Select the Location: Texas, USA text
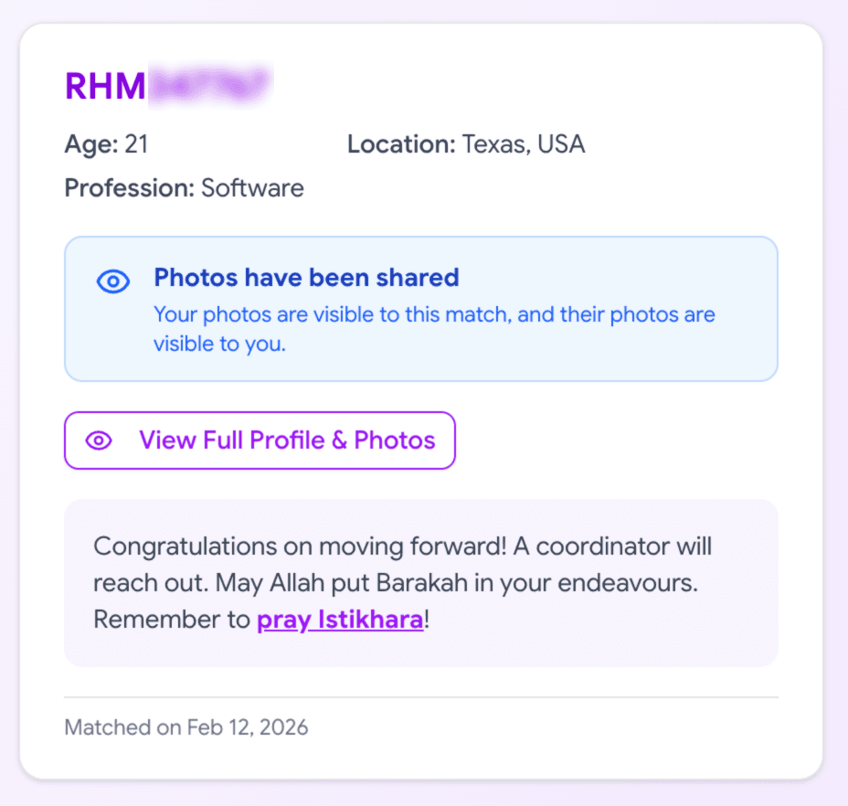This screenshot has width=848, height=806. click(466, 143)
